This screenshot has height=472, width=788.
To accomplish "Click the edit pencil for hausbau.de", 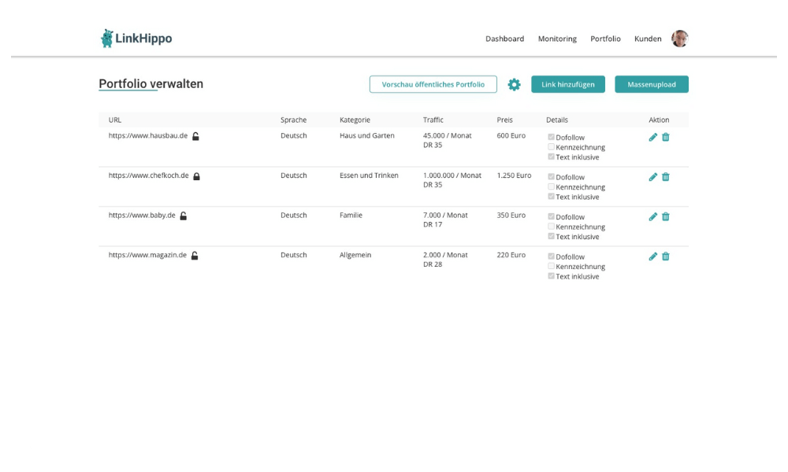I will pyautogui.click(x=652, y=137).
